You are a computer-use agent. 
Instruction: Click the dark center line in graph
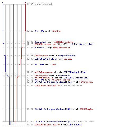(13, 63)
